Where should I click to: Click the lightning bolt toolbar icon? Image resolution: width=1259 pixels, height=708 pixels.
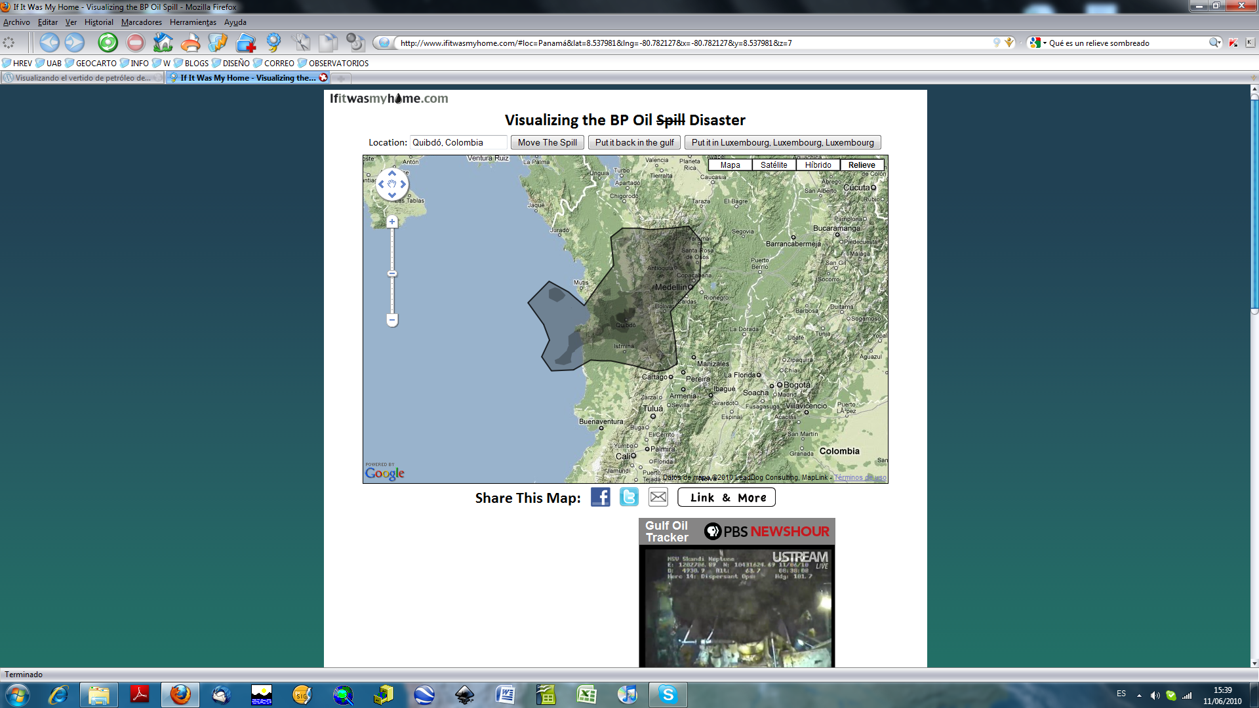point(217,43)
